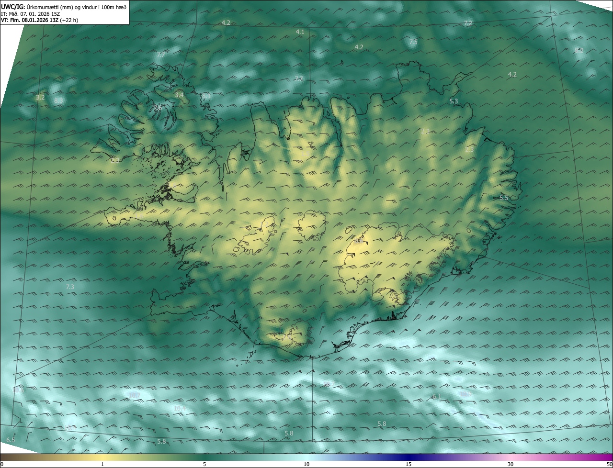Select the 7.3 value label on the map
The width and height of the screenshot is (613, 468).
click(70, 287)
